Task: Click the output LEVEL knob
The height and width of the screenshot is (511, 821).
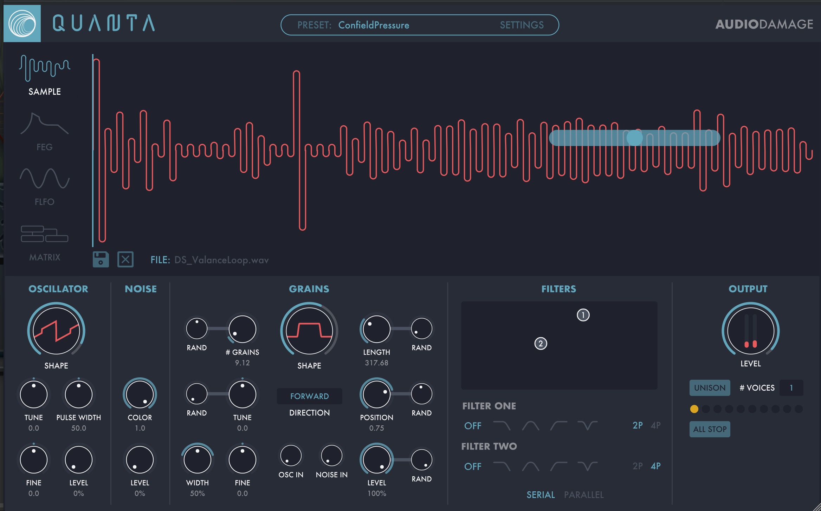Action: pos(751,331)
